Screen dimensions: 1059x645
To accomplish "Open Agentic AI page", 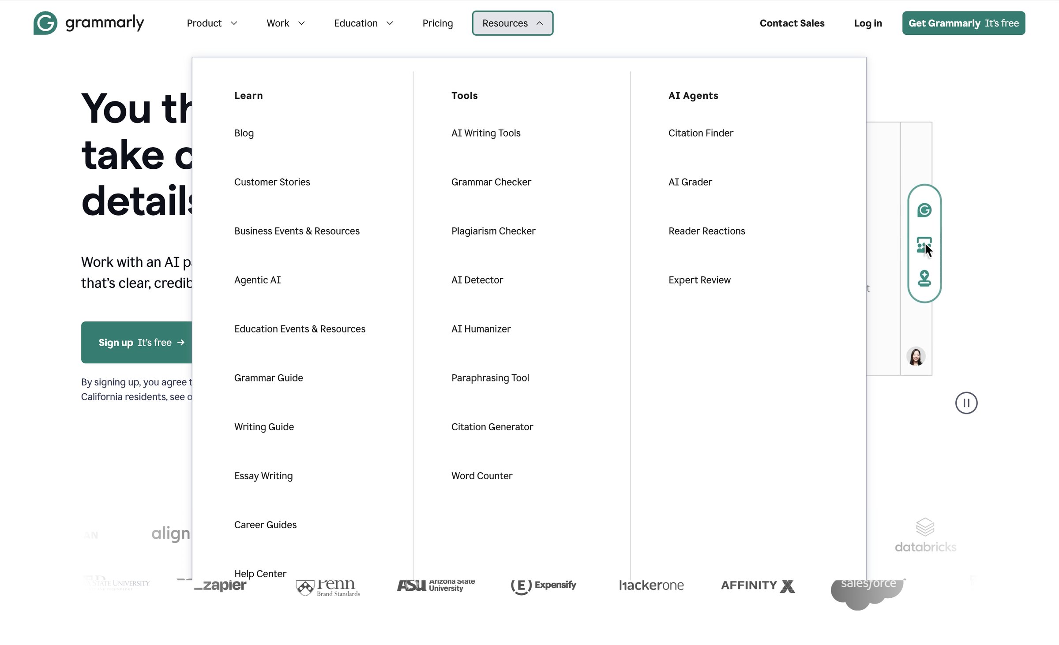I will (x=258, y=280).
